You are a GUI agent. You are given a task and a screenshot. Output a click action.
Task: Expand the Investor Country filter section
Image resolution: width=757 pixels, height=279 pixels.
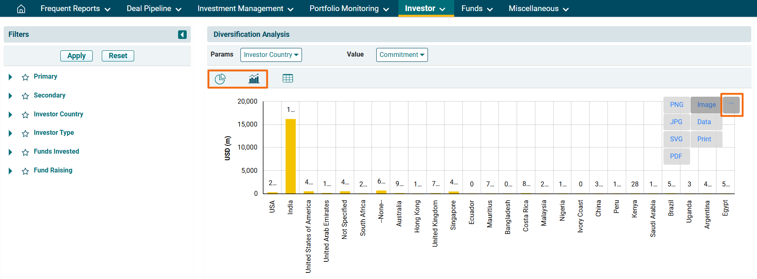pyautogui.click(x=10, y=115)
